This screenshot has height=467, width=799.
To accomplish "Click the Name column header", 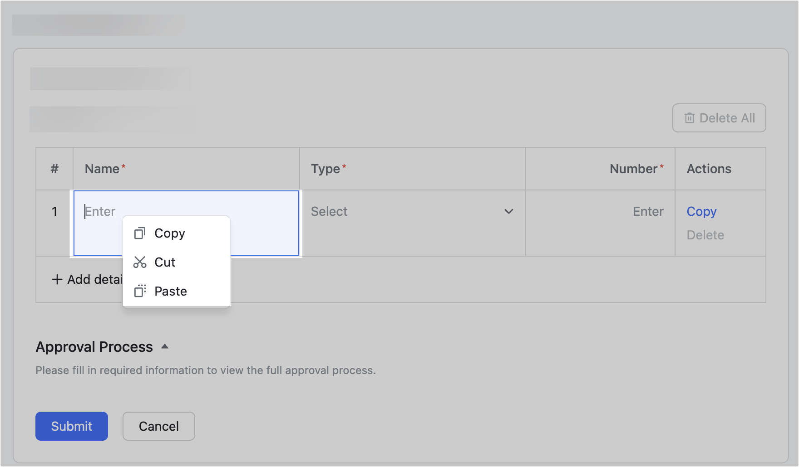I will [x=104, y=168].
